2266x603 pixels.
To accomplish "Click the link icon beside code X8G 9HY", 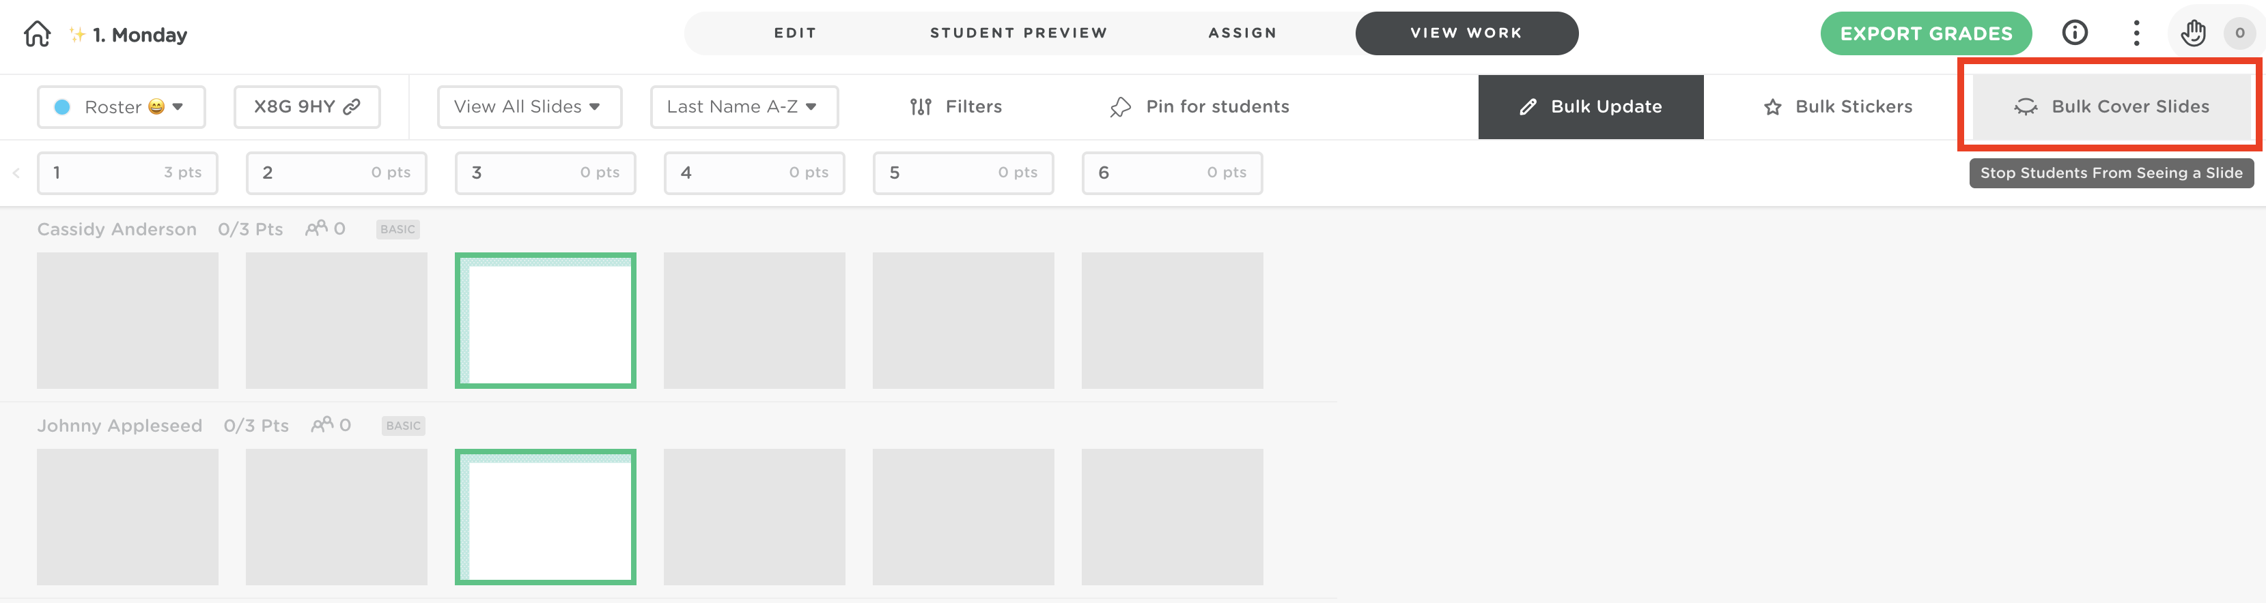I will pos(352,106).
